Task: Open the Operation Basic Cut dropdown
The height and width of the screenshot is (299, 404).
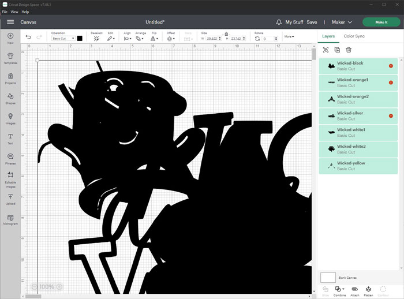Action: (63, 39)
